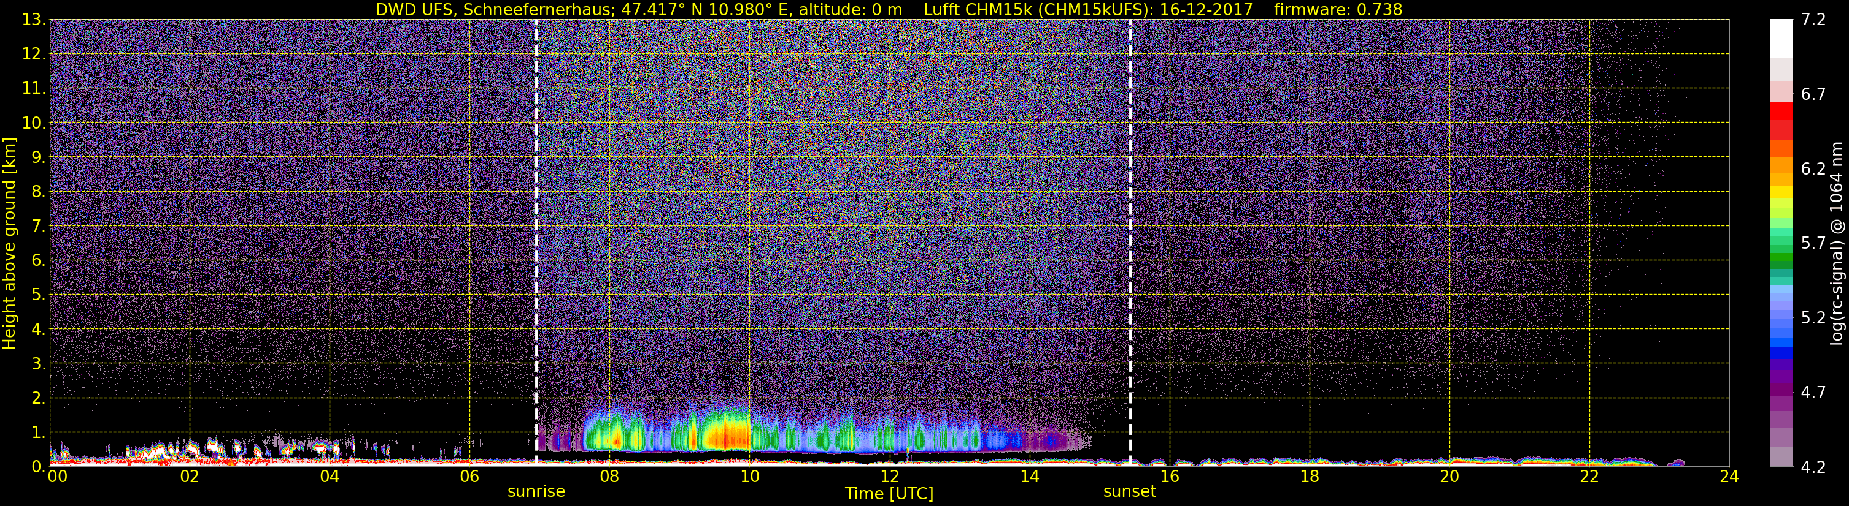This screenshot has height=506, width=1849.
Task: Click time axis tick "20"
Action: point(1449,477)
